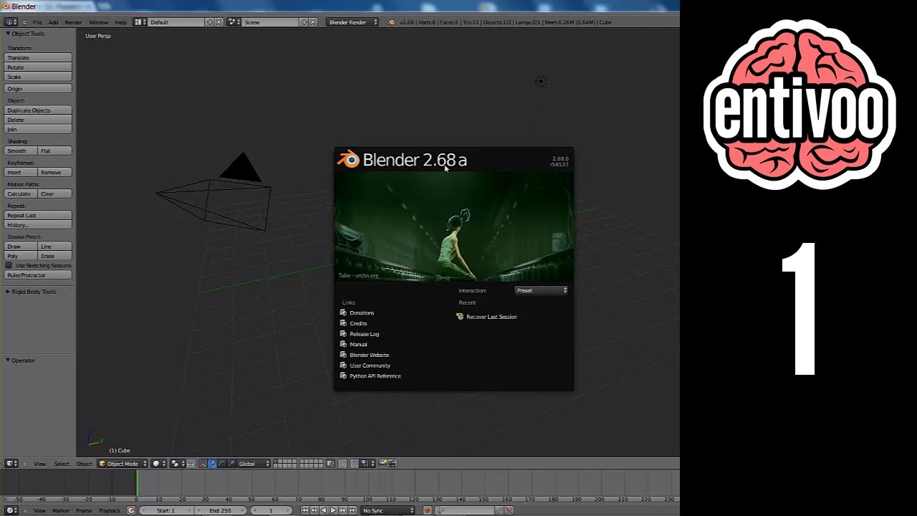Select the scale manipulator icon

pyautogui.click(x=231, y=464)
